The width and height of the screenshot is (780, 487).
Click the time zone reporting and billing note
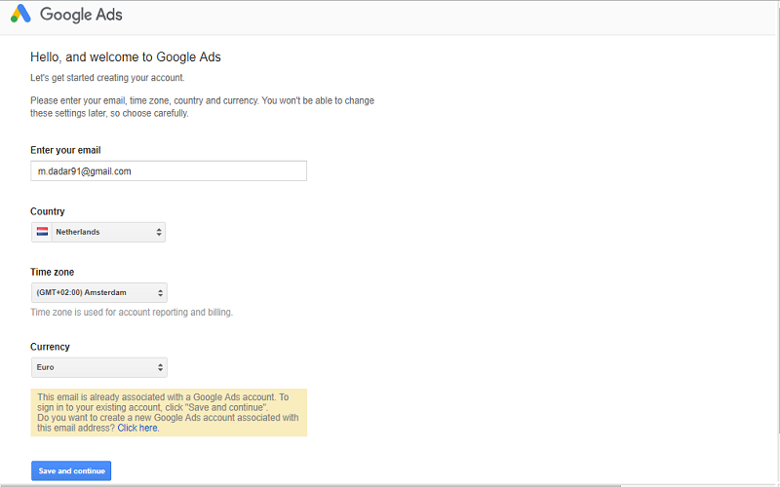pos(132,312)
